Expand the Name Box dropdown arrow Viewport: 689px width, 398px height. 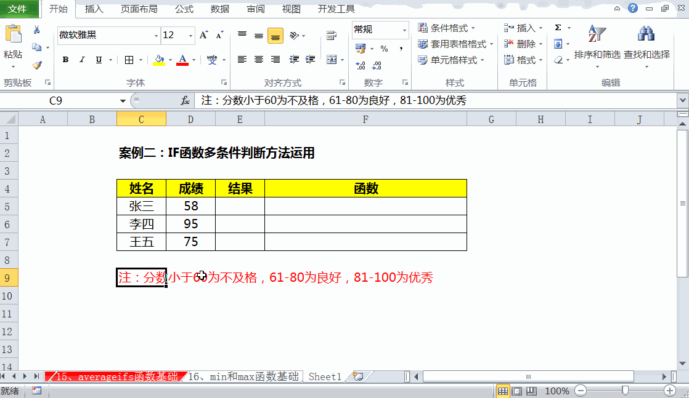click(123, 101)
